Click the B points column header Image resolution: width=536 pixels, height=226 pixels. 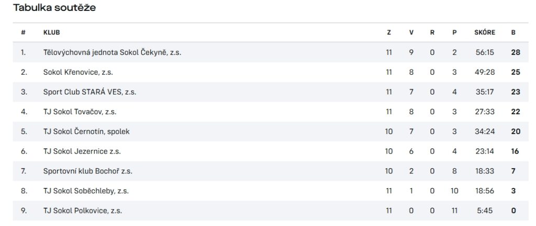pyautogui.click(x=513, y=32)
